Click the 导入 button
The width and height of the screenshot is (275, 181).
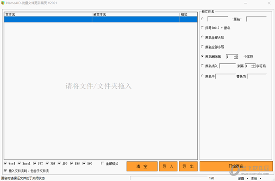(168, 166)
